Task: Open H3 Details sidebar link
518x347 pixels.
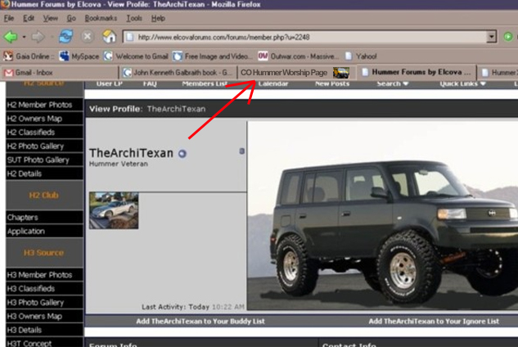Action: pyautogui.click(x=44, y=330)
